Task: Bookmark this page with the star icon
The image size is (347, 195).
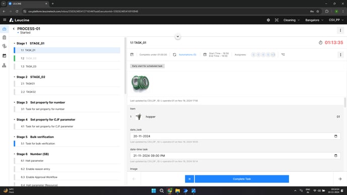Action: tap(318, 11)
